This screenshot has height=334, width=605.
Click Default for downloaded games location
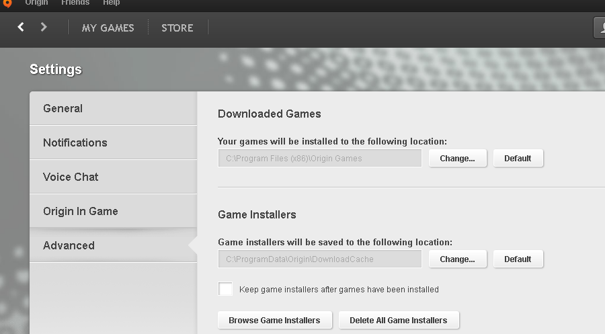coord(518,158)
